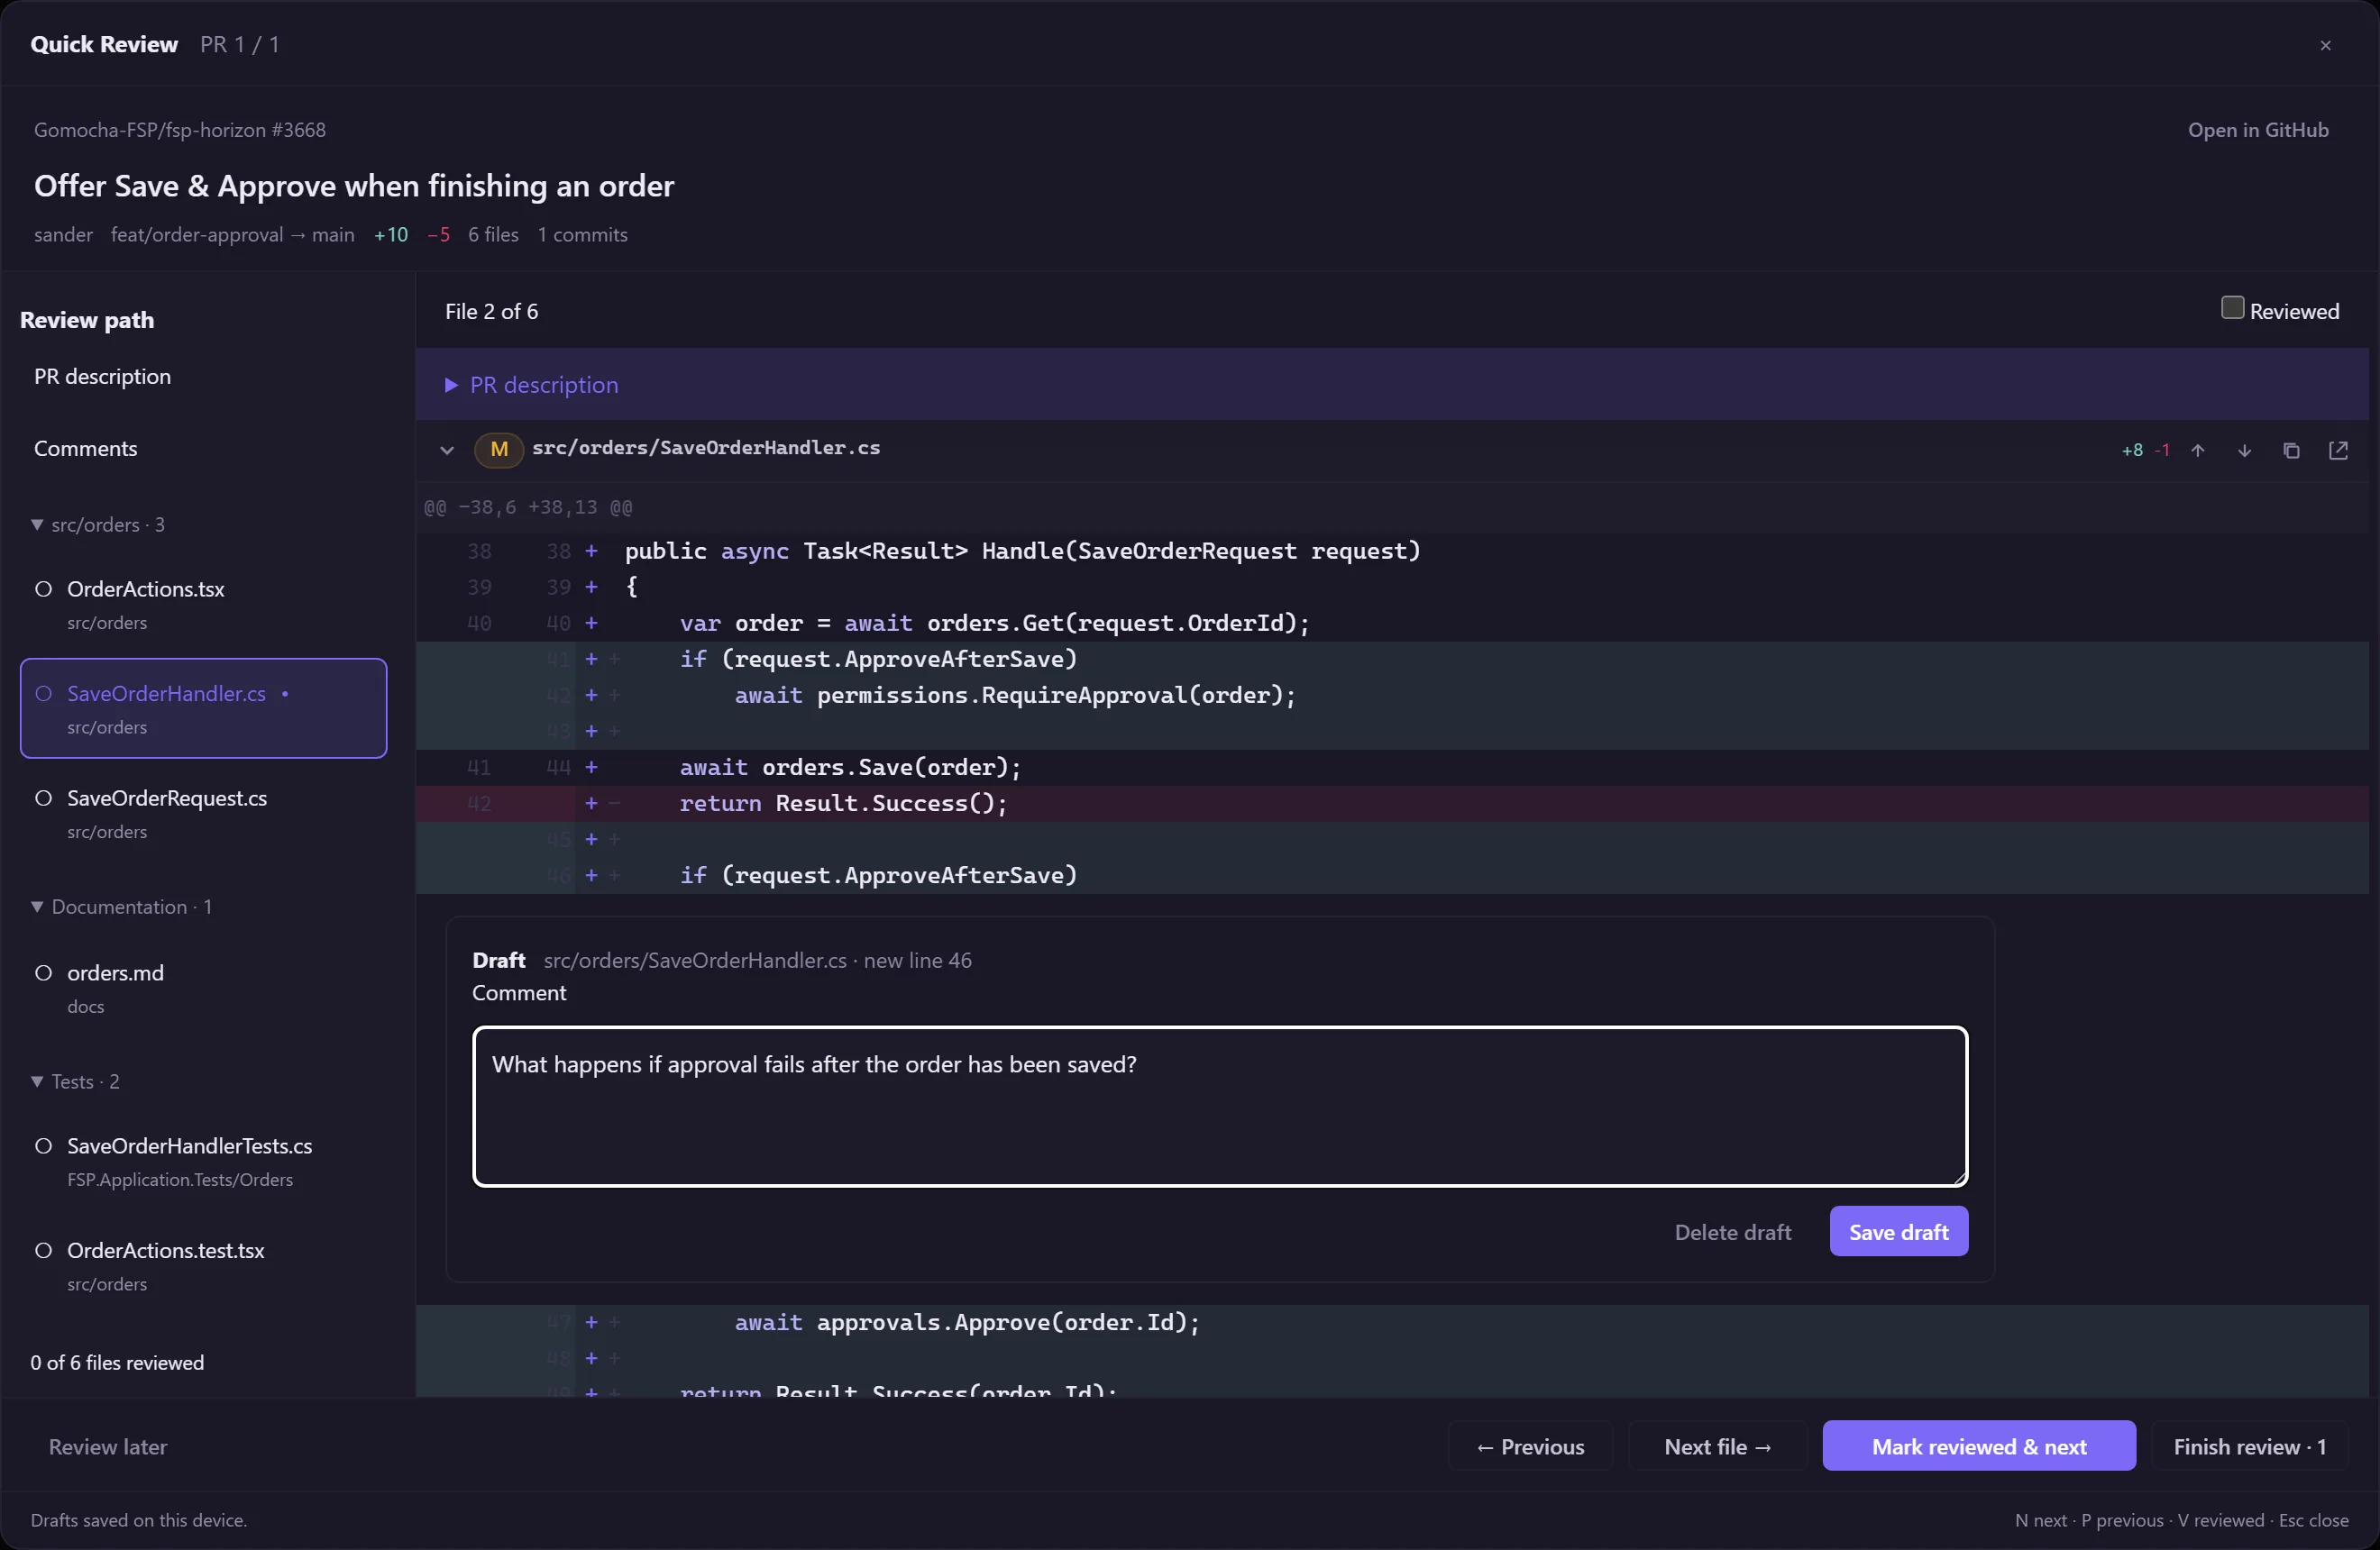The width and height of the screenshot is (2380, 1550).
Task: Click the author name sander
Action: coord(63,235)
